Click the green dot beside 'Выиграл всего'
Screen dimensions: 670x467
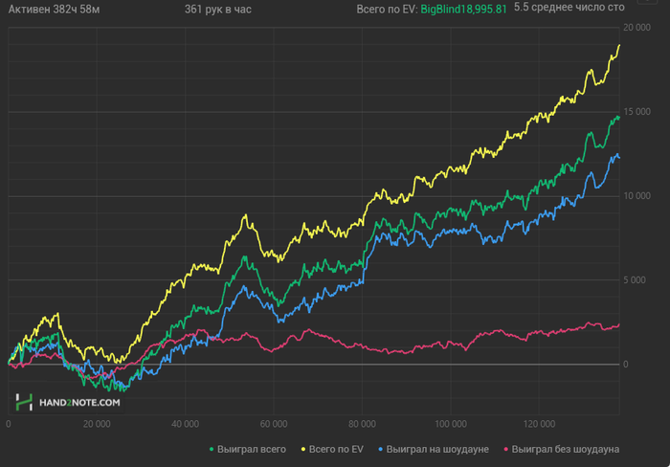212,450
